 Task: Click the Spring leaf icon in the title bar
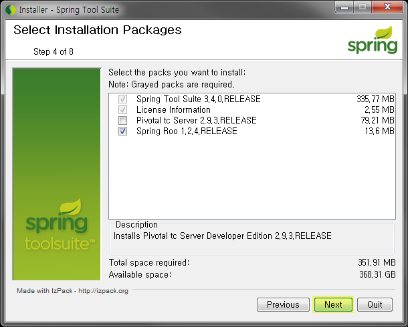coord(11,10)
